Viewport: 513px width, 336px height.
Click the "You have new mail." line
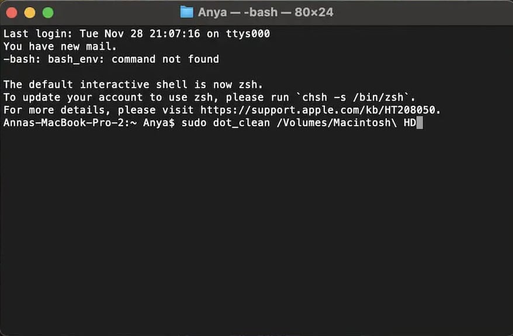point(60,46)
